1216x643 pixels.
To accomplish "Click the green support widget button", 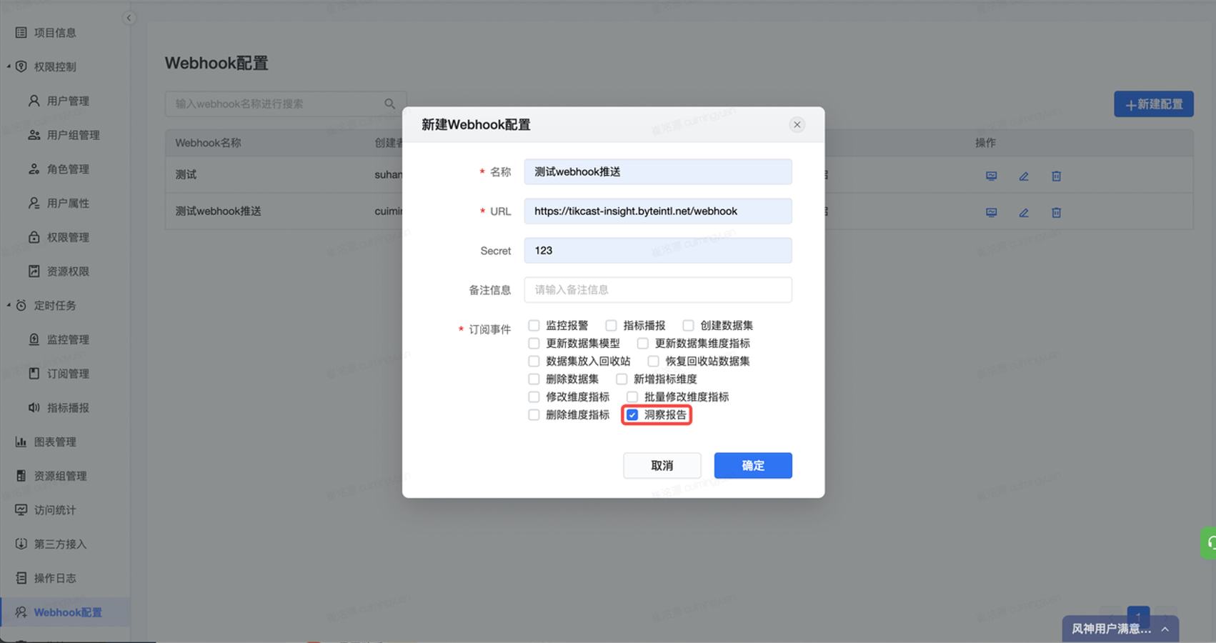I will [1209, 543].
